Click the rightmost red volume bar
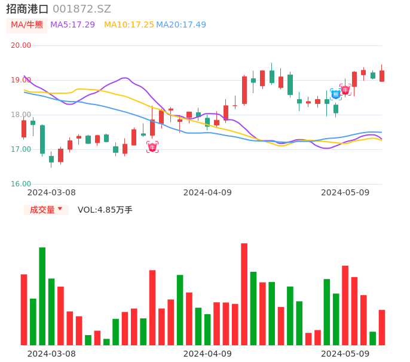The height and width of the screenshot is (362, 410). (x=382, y=327)
